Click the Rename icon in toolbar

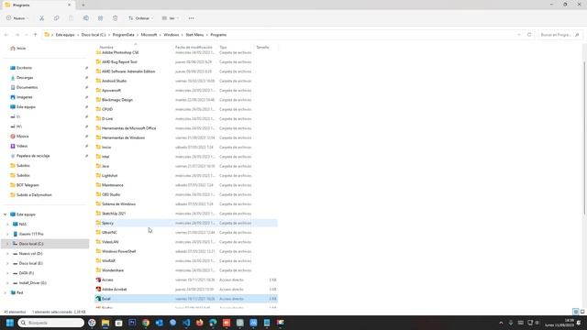click(85, 18)
